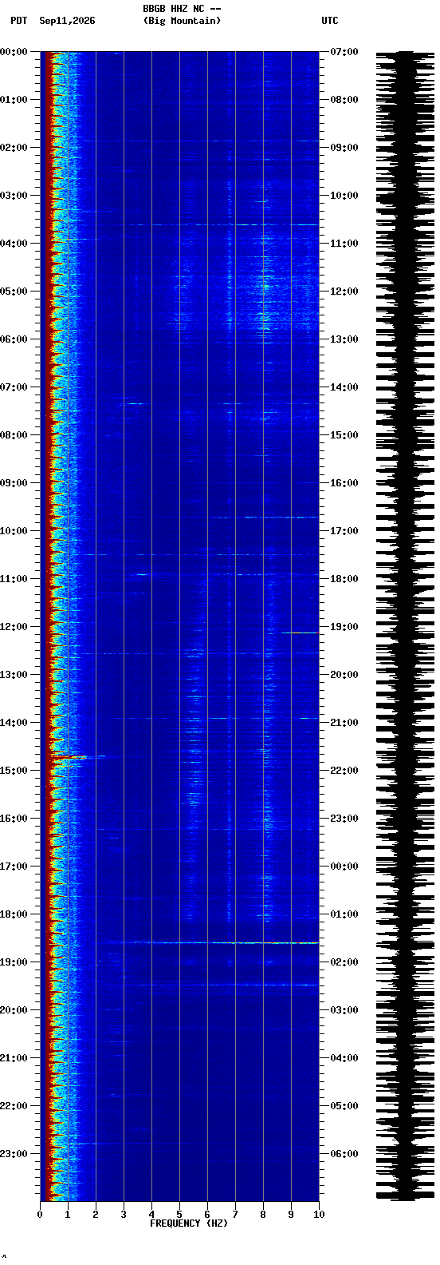Click PDT time label '13:00'
This screenshot has width=440, height=1265.
coord(14,675)
